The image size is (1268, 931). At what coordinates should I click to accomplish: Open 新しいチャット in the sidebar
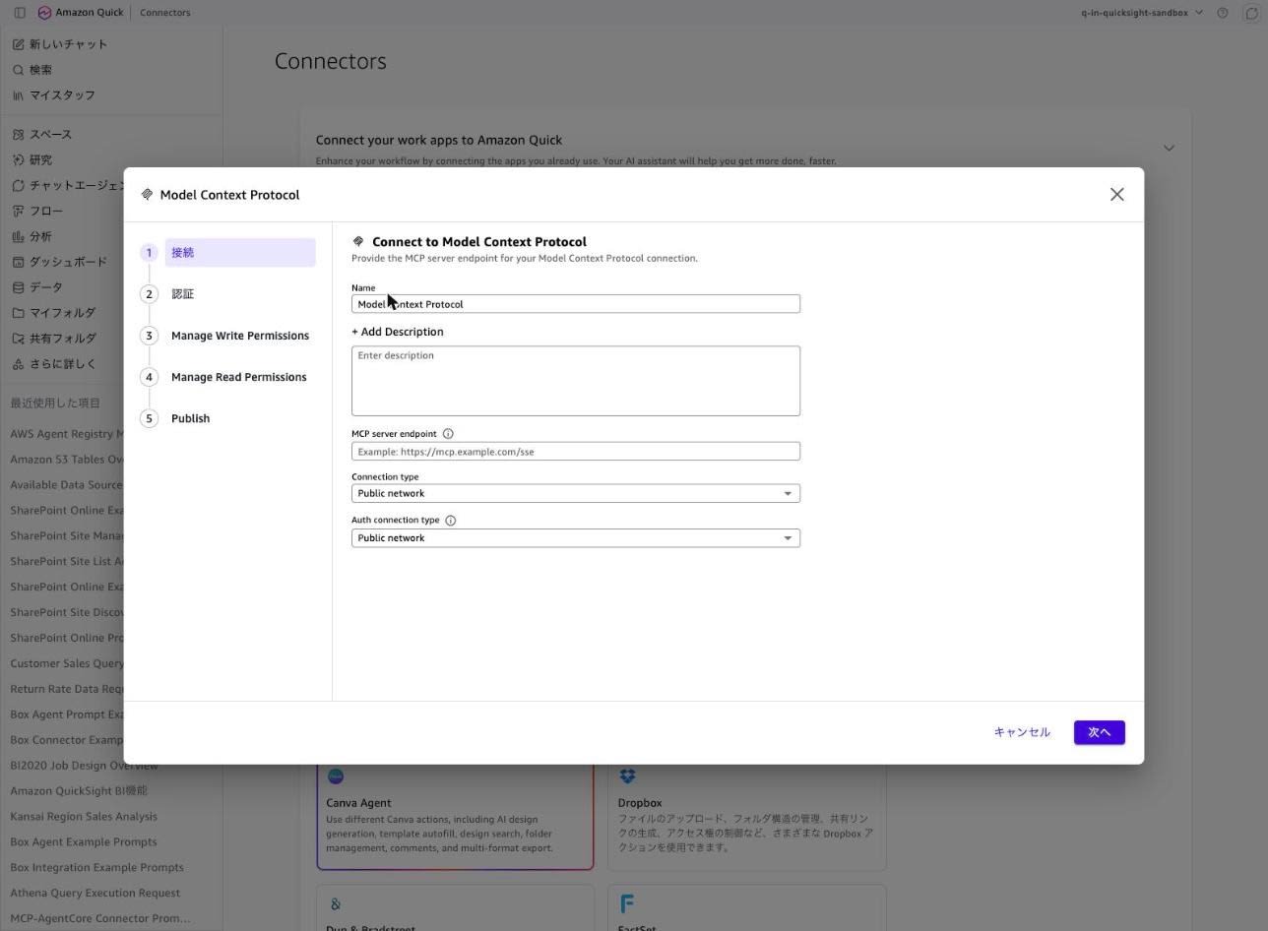click(x=69, y=44)
